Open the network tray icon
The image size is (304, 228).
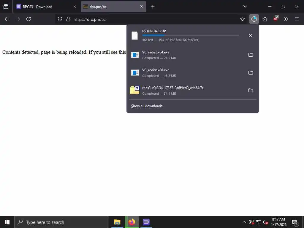click(x=259, y=222)
